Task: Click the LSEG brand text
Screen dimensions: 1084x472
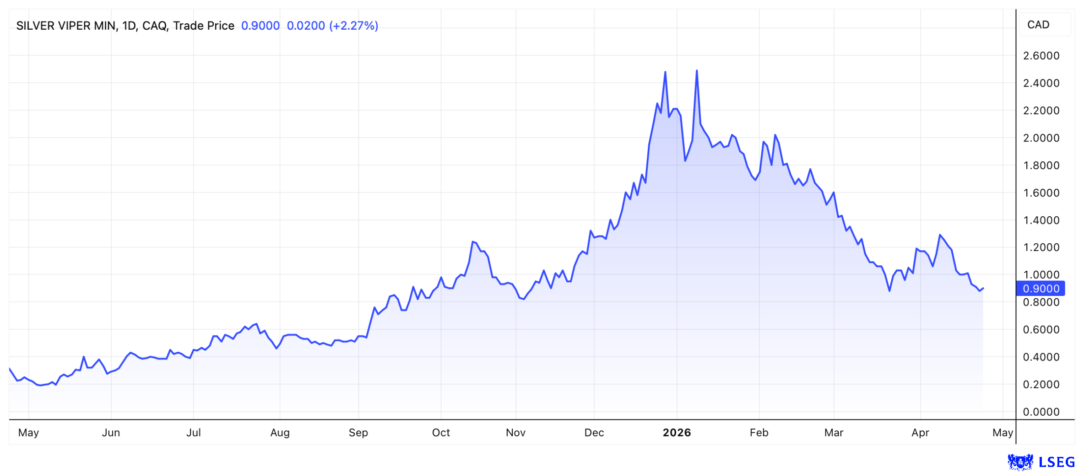Action: [x=1057, y=462]
